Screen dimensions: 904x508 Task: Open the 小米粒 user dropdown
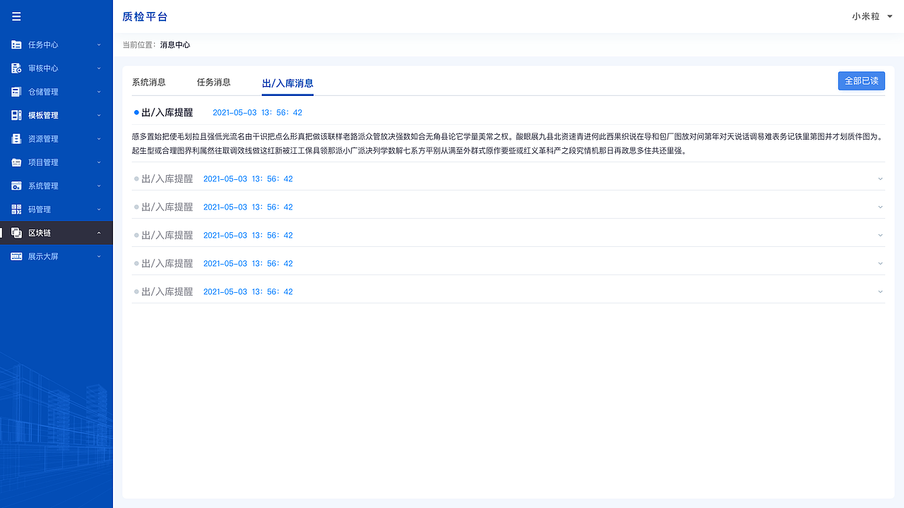tap(872, 16)
